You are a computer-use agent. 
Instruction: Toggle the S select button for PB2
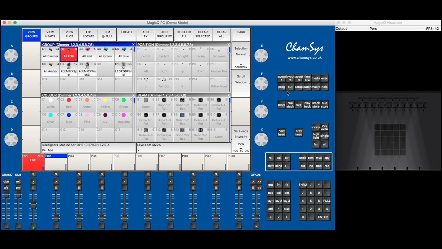point(56,174)
